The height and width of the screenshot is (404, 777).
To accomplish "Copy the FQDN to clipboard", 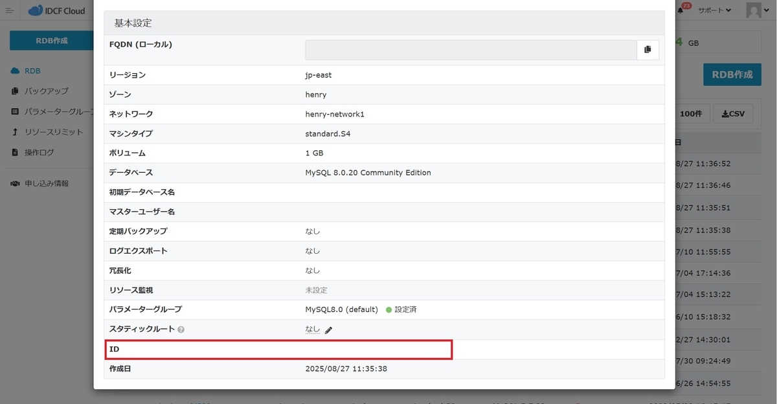I will 647,50.
